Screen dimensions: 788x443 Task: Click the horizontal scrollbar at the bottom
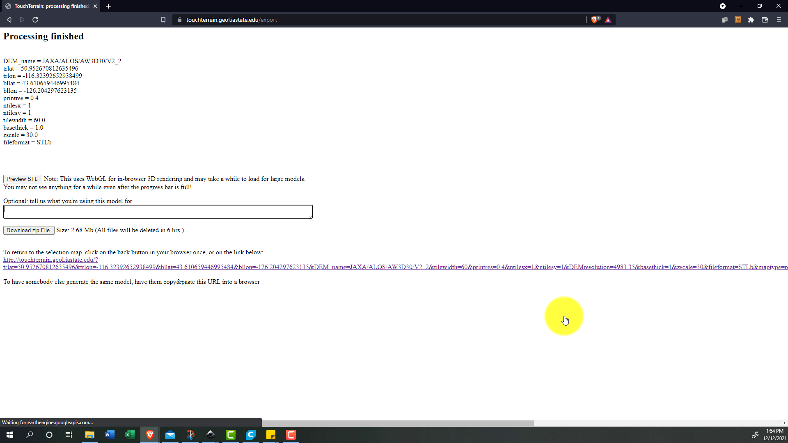397,423
